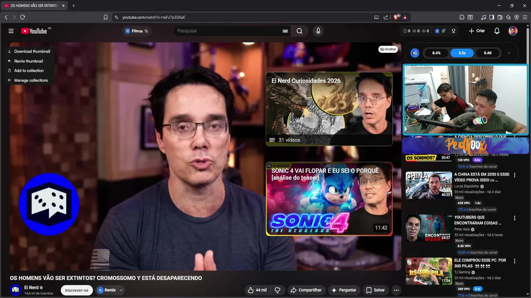The image size is (531, 298).
Task: Bookmark this page from the address bar
Action: (105, 17)
